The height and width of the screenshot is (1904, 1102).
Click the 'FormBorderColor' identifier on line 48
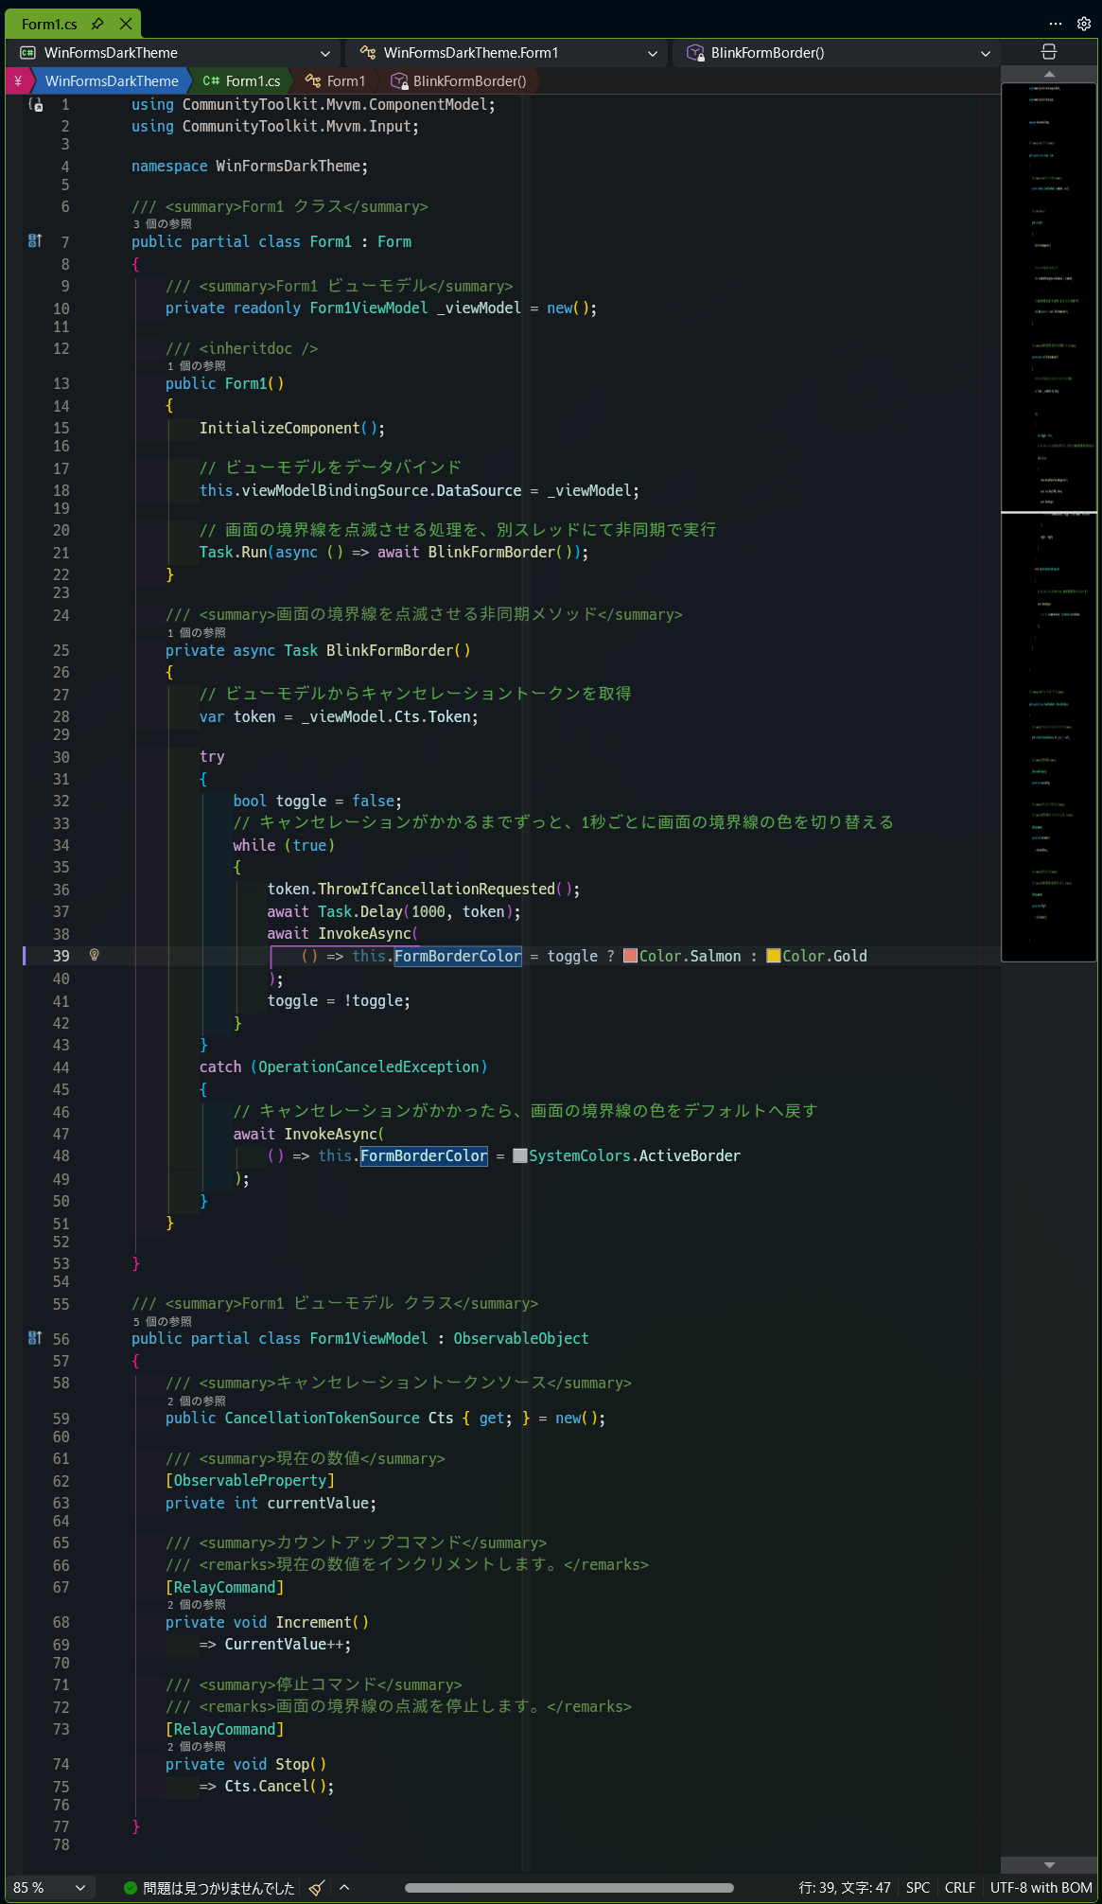click(424, 1155)
